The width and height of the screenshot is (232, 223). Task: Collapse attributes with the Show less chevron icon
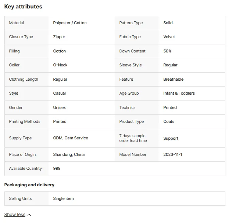pos(29,215)
